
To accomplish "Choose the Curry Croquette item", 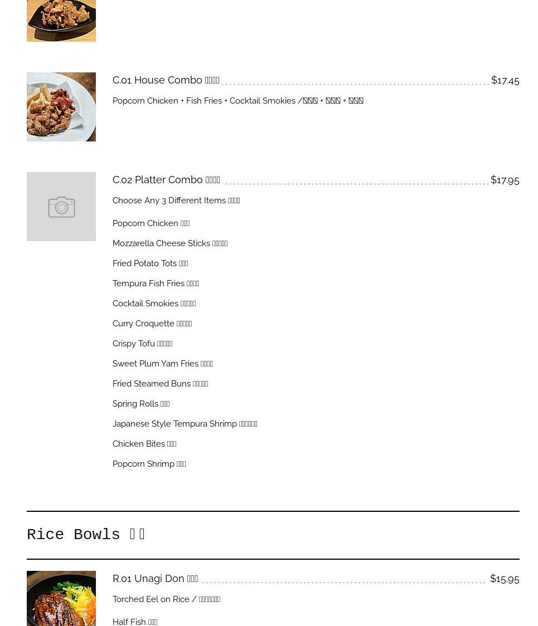I will click(152, 324).
